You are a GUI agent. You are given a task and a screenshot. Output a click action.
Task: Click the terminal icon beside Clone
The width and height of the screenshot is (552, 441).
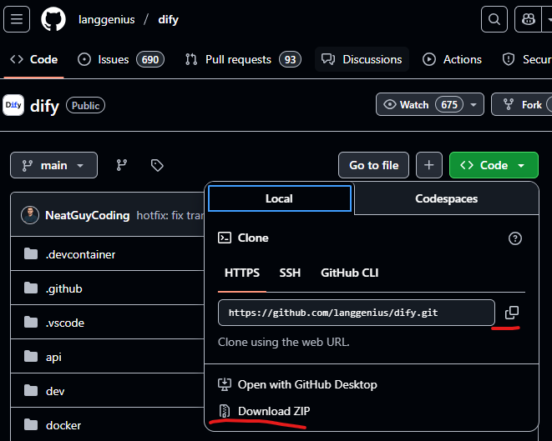tap(225, 238)
